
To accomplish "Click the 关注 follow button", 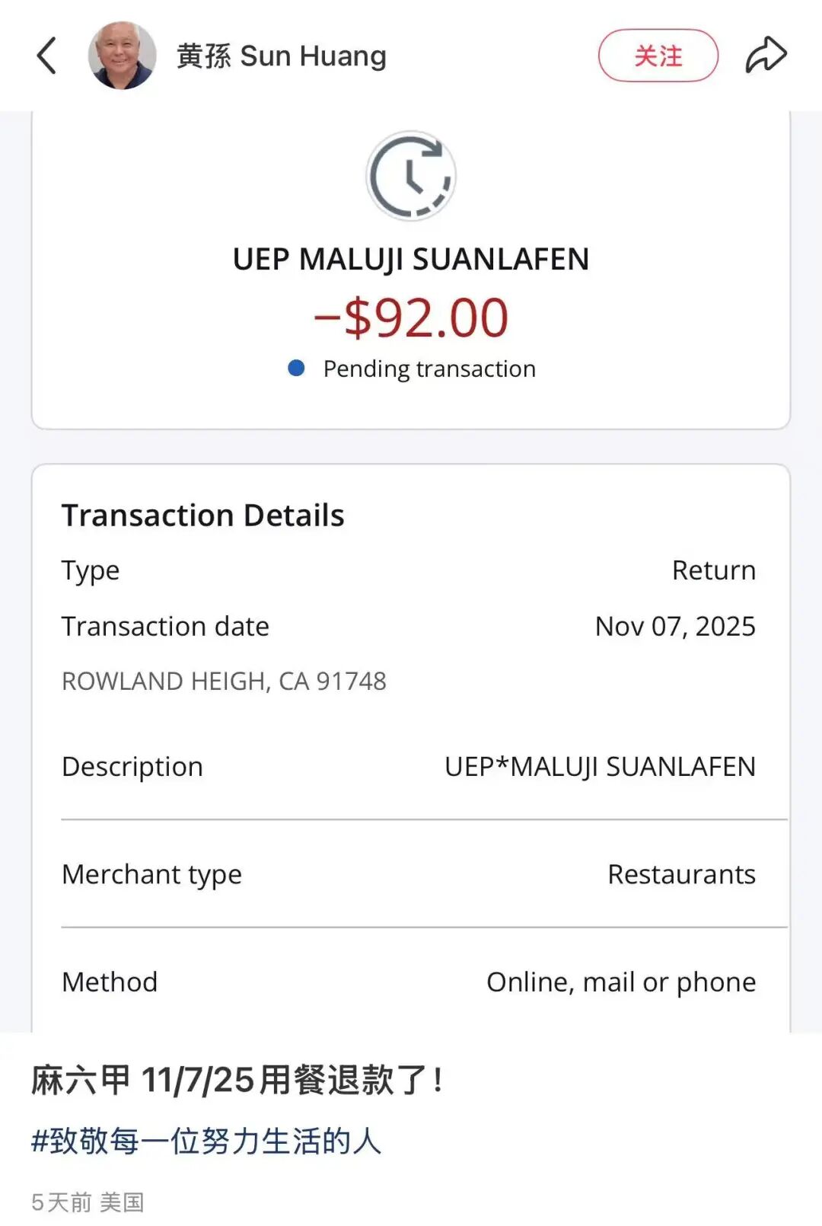I will click(x=658, y=56).
